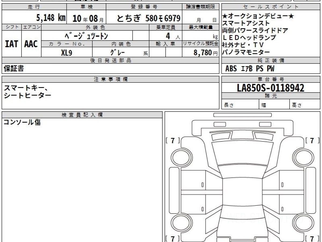Select exterior color ベージュツートン
Screen dimensions: 322x242
point(87,35)
